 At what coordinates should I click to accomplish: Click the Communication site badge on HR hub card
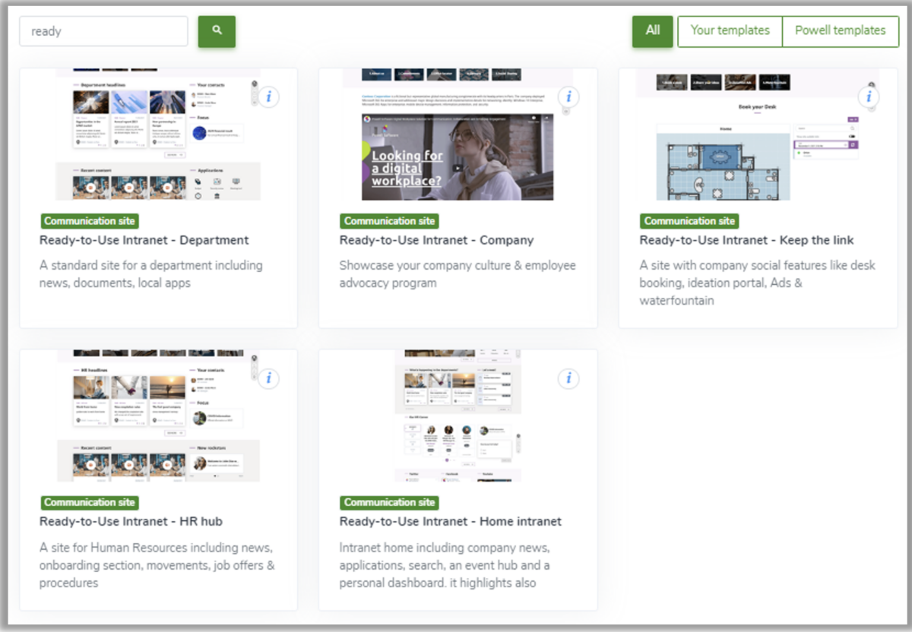(x=90, y=502)
